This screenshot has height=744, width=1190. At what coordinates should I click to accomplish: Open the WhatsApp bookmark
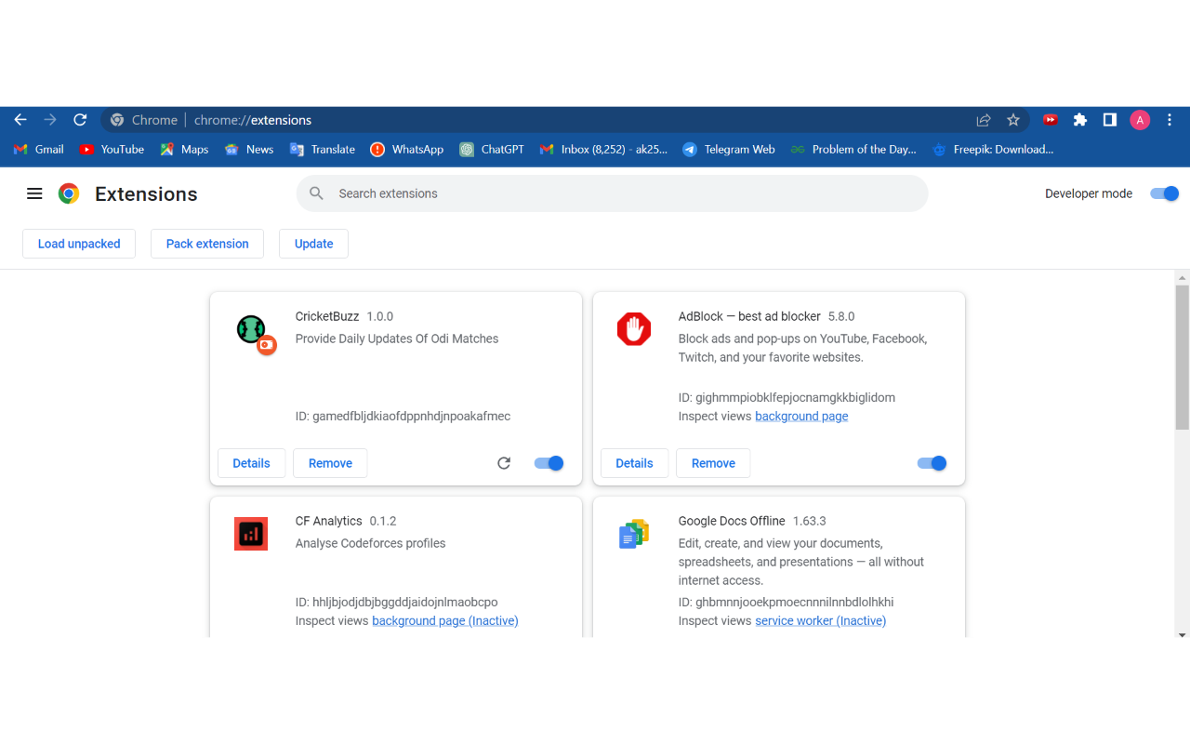pos(406,149)
